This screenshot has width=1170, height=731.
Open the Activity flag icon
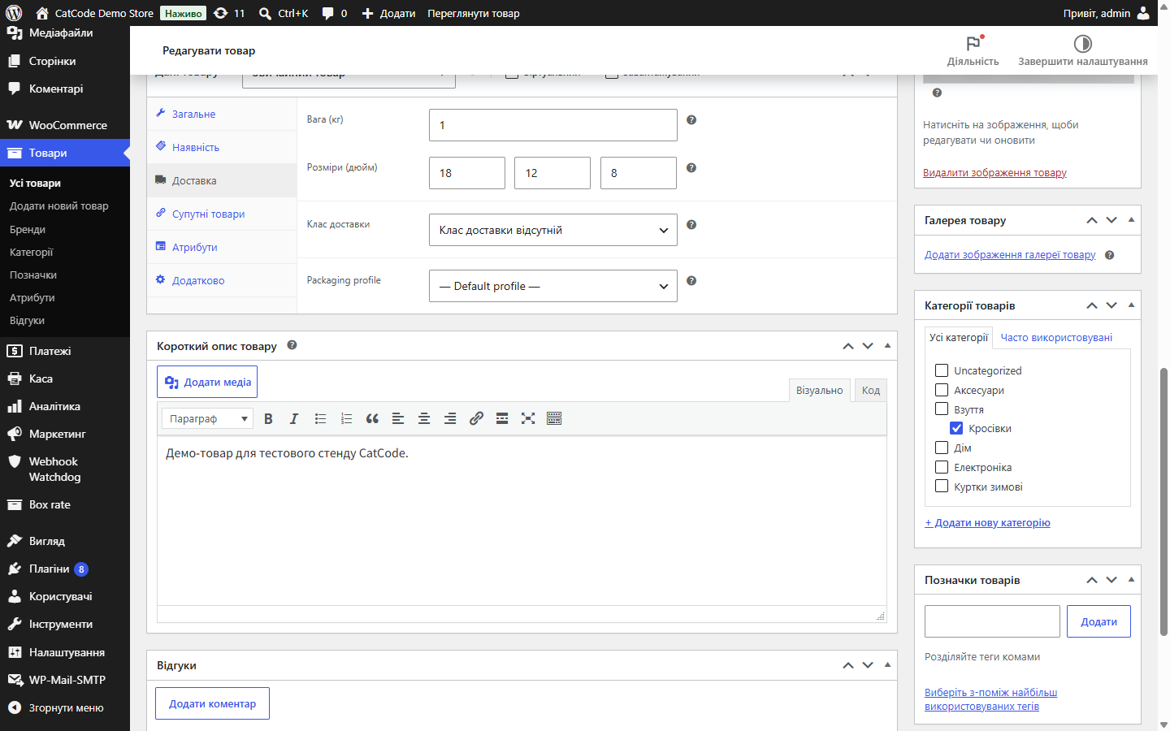[973, 43]
